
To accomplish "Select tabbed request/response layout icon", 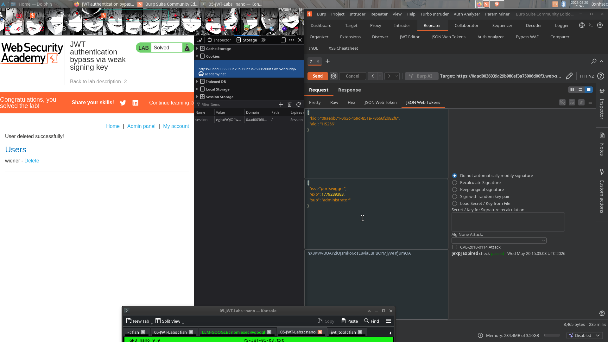I will 589,90.
